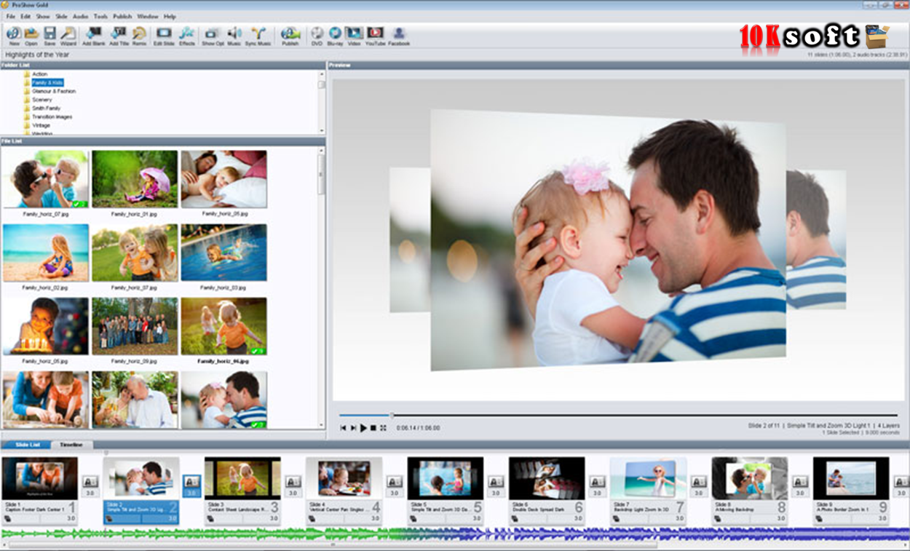The width and height of the screenshot is (910, 551).
Task: Select Slide 5 in the slide list
Action: coord(446,491)
